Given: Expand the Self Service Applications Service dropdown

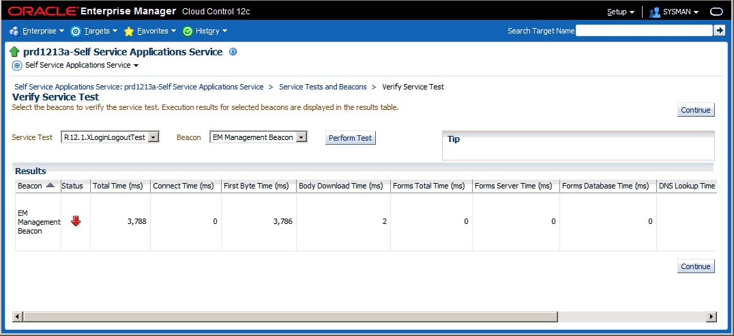Looking at the screenshot, I should [136, 66].
